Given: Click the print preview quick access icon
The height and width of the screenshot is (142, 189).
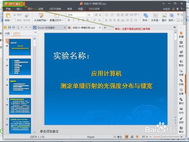Looking at the screenshot, I should [18, 27].
